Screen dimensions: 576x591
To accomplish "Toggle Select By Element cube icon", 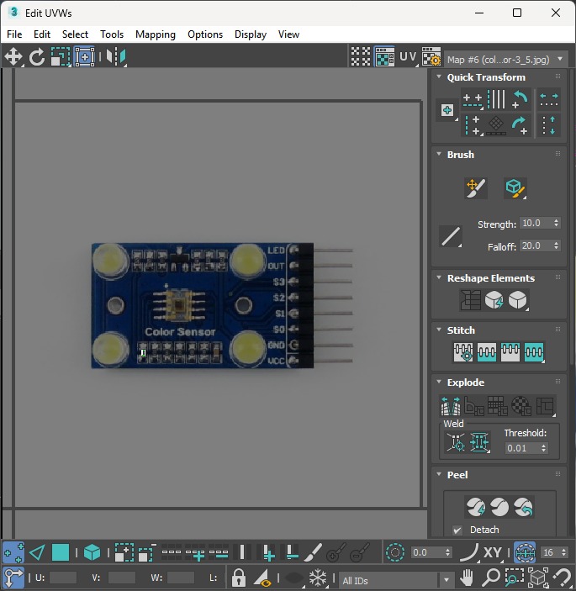I will (92, 553).
